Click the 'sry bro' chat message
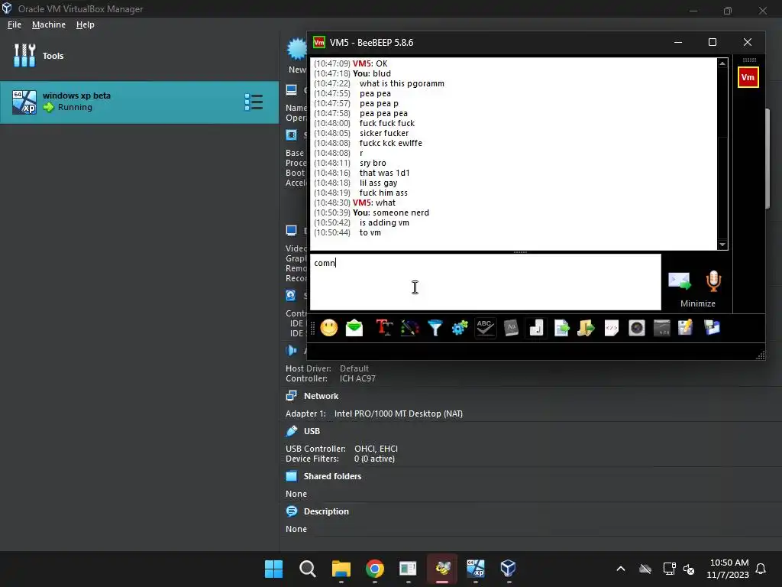 (373, 163)
